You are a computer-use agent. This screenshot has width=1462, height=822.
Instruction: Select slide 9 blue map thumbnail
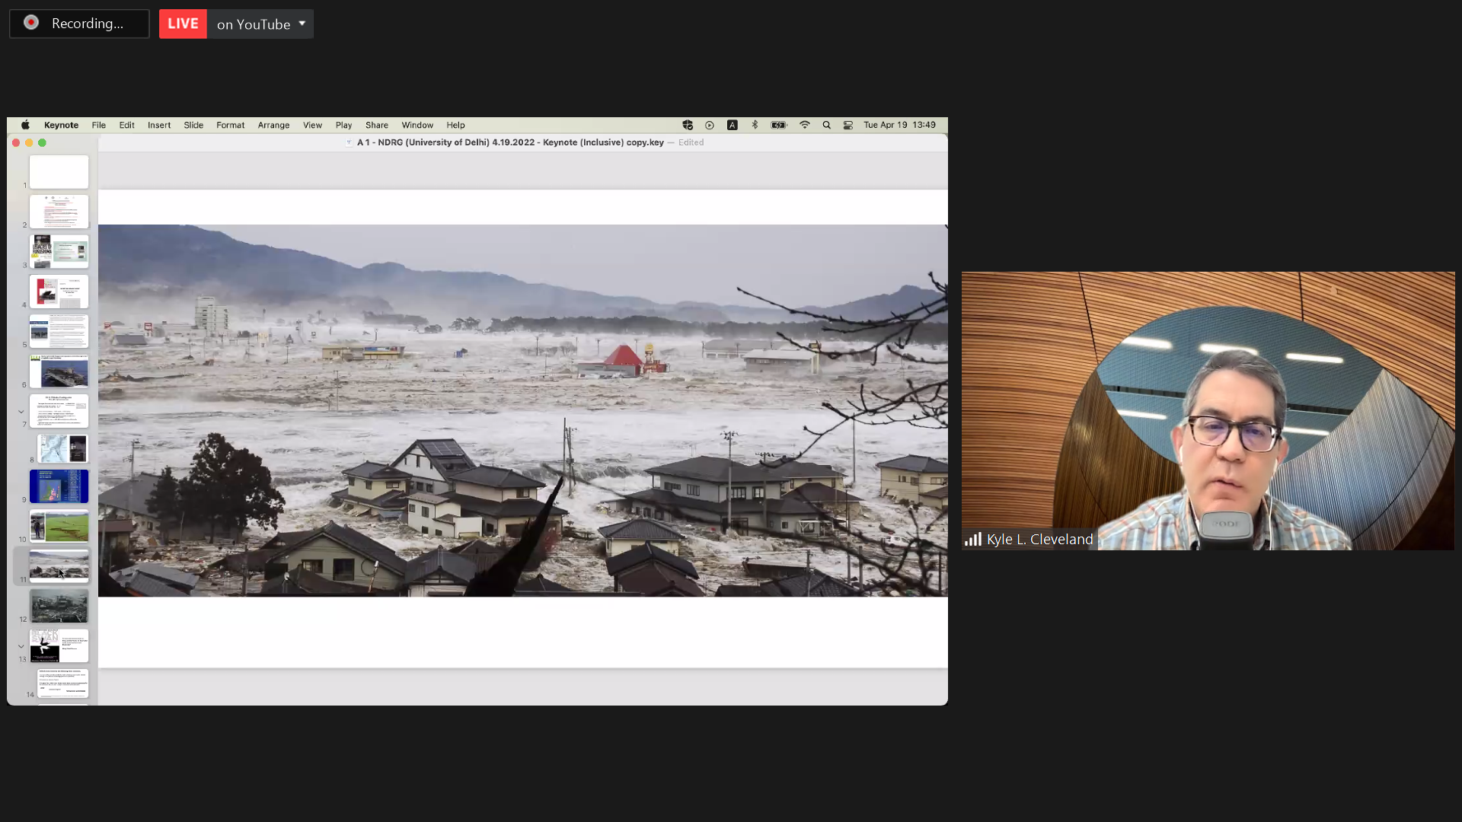(59, 486)
